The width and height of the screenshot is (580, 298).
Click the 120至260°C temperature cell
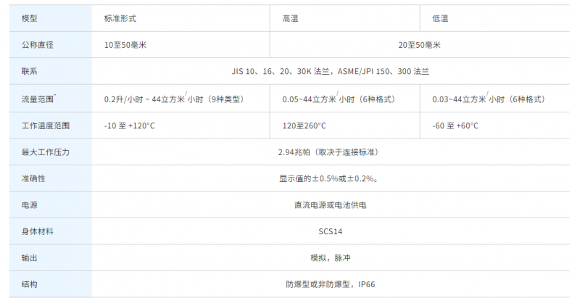[304, 125]
